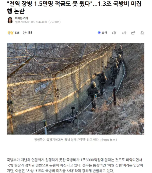Viewport: 152px width, 173px height.
Task: Play article audio with the speaker icon
Action: point(114,33)
